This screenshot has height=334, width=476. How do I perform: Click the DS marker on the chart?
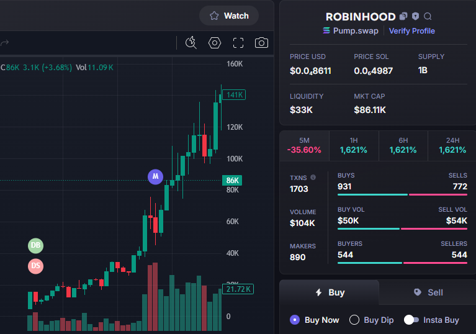tap(35, 266)
